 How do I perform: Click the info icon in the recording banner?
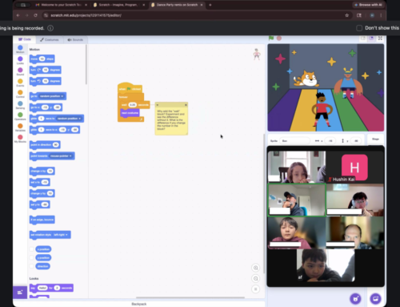click(50, 28)
